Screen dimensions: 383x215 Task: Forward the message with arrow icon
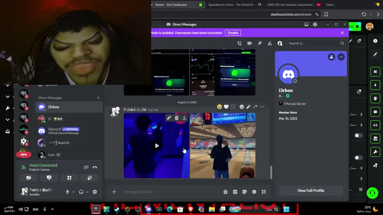pyautogui.click(x=255, y=107)
